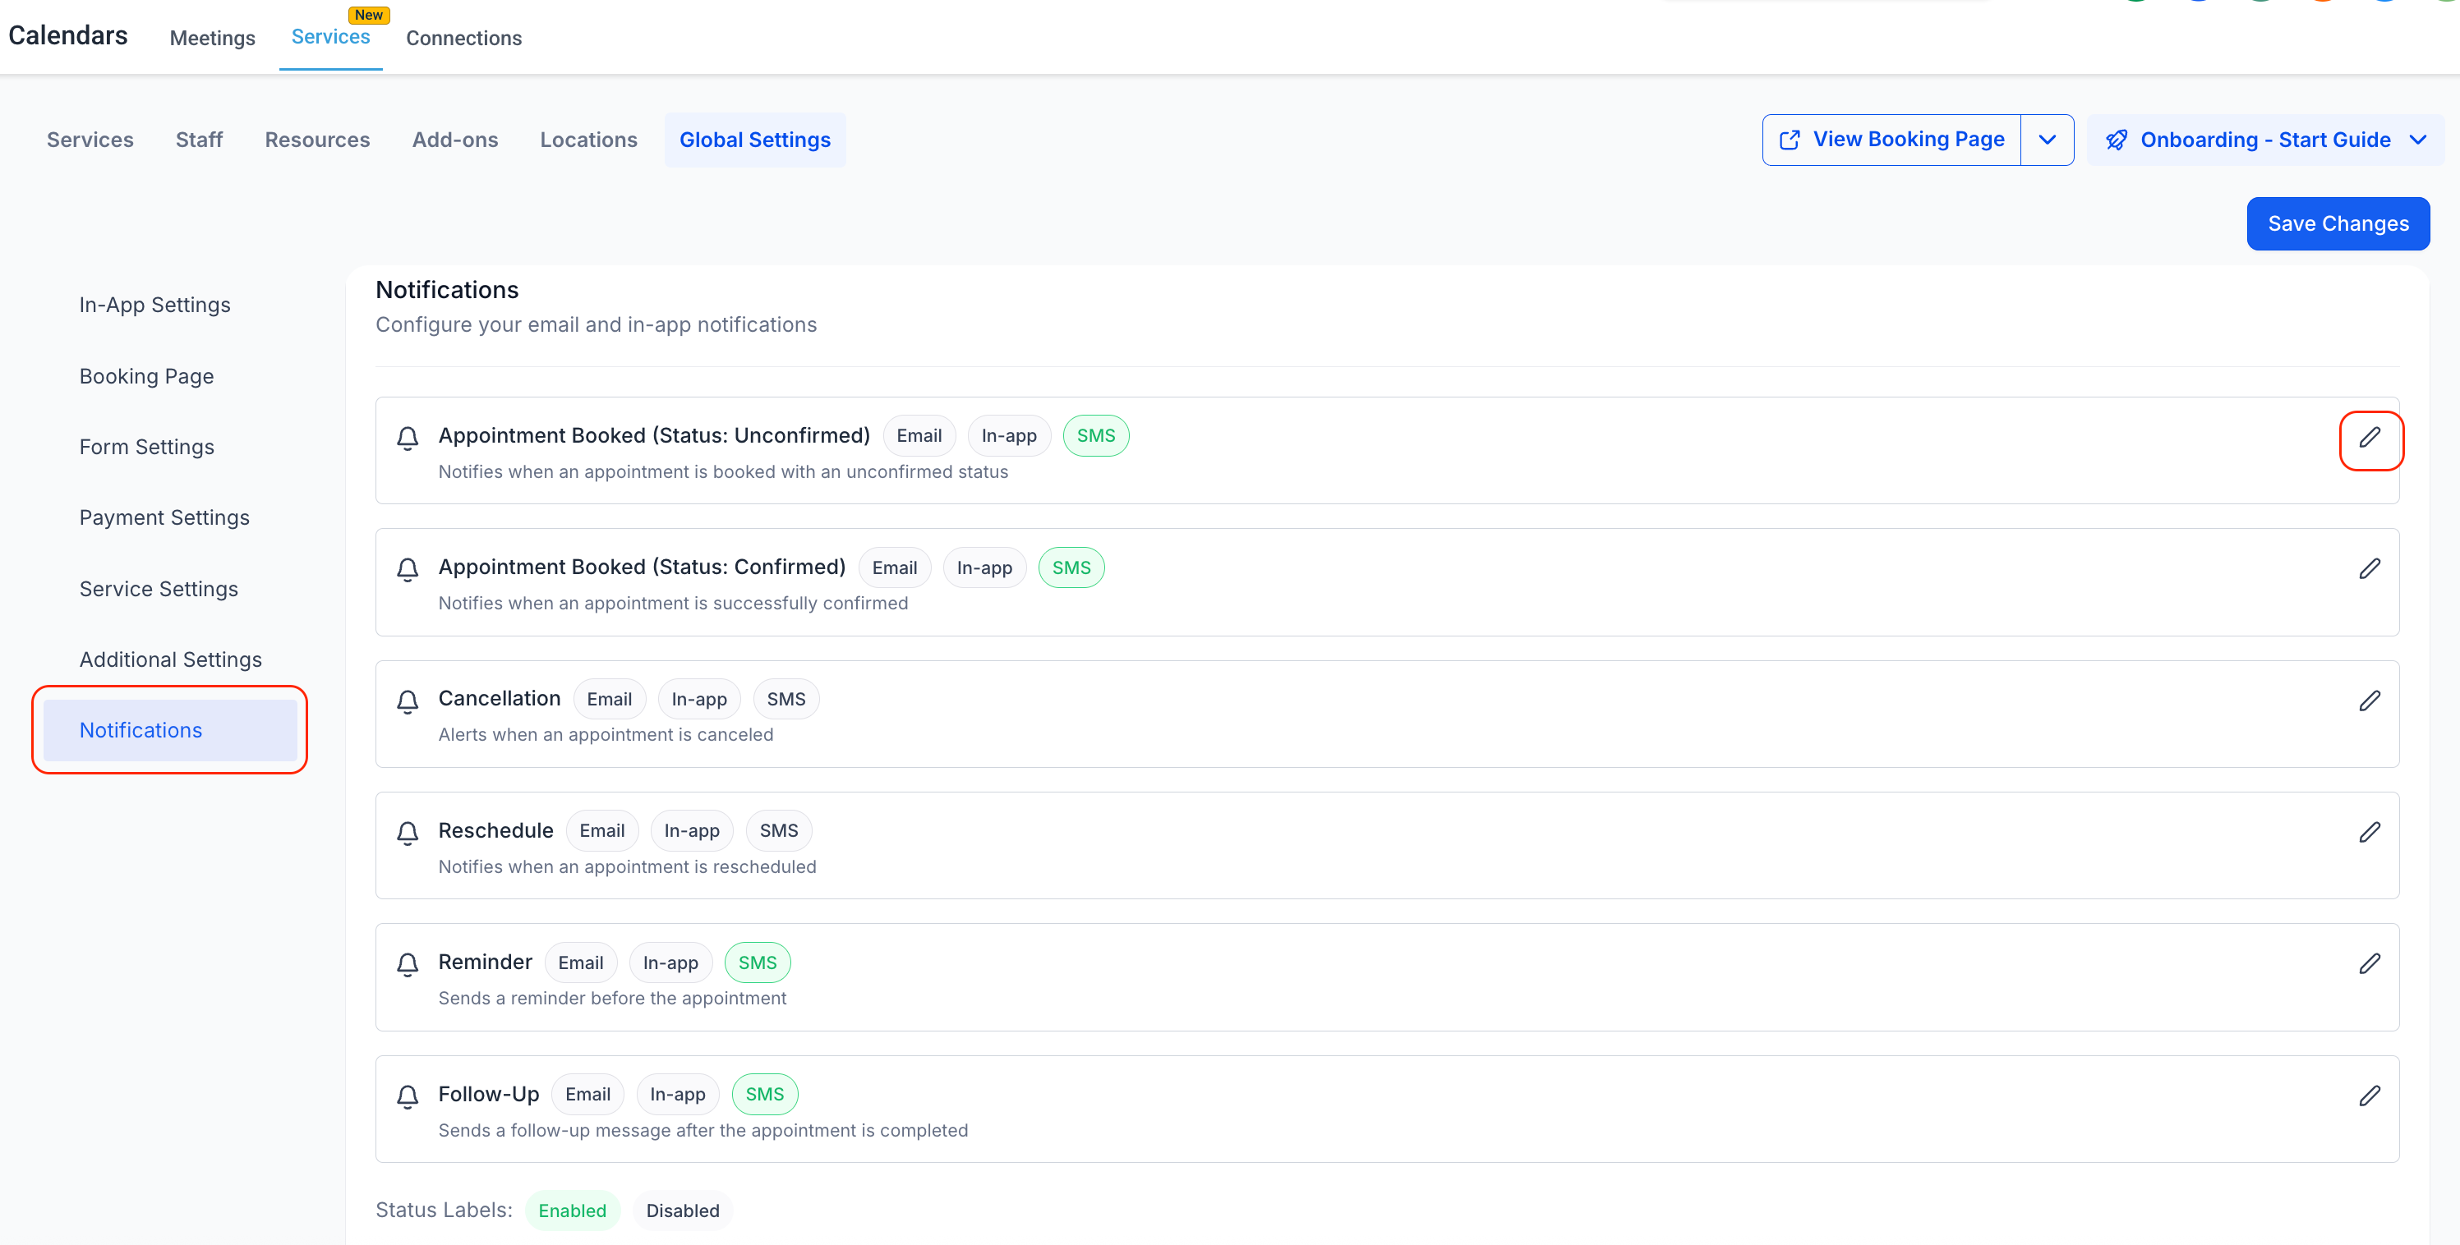
Task: Edit the Reschedule notification settings
Action: click(x=2372, y=832)
